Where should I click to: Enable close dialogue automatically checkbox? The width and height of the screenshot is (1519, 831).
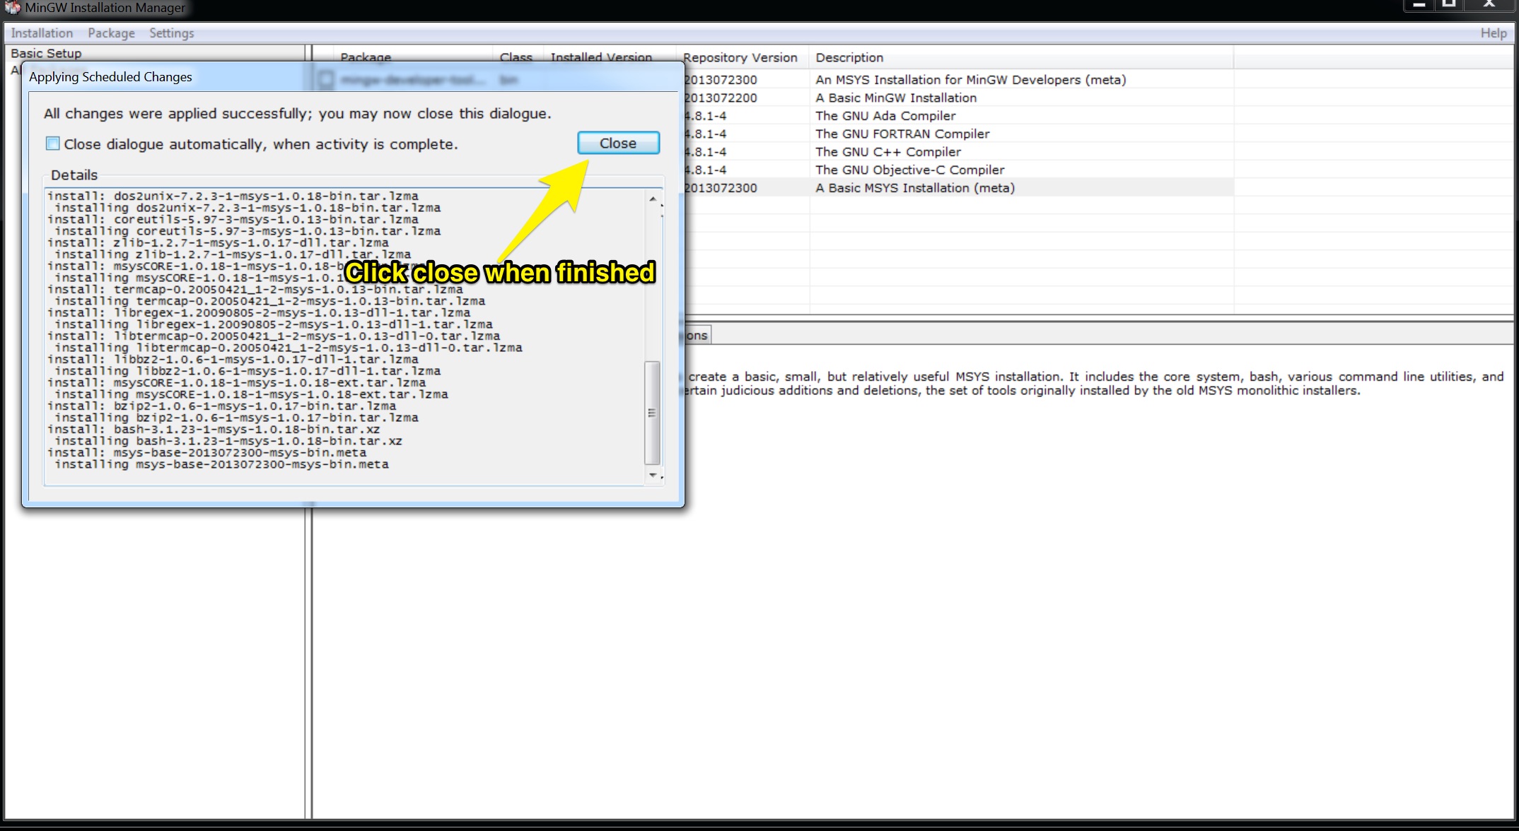pyautogui.click(x=53, y=143)
